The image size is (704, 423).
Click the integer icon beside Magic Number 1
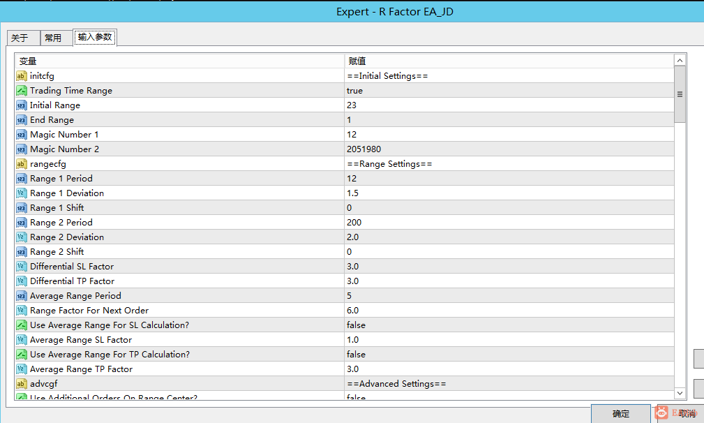(x=21, y=135)
